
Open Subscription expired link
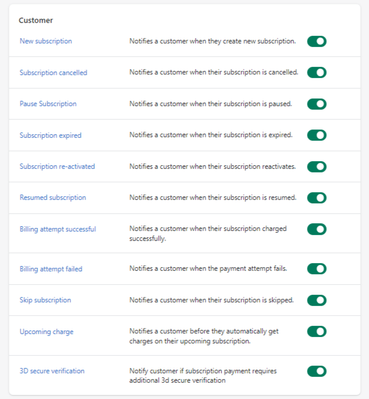point(50,135)
